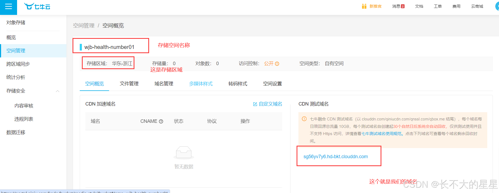Click the Qiniu Cloud logo
This screenshot has height=193, width=499.
(x=37, y=6)
